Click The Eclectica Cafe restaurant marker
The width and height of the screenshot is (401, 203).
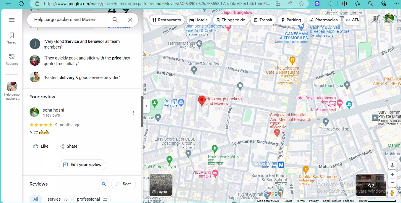pos(292,60)
